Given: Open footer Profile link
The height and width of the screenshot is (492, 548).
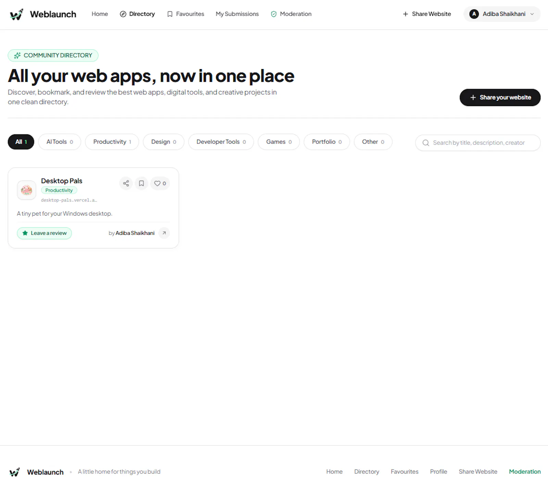Looking at the screenshot, I should [x=438, y=471].
